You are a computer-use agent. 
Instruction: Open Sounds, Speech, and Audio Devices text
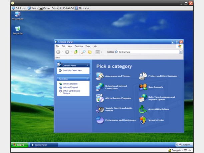119,109
